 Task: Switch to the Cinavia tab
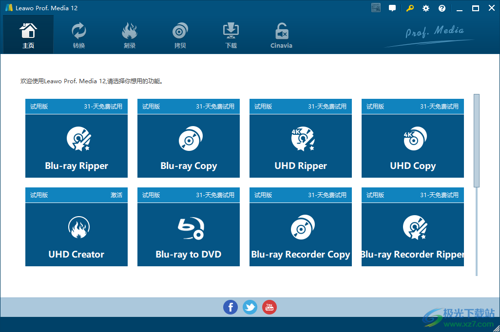(x=281, y=35)
